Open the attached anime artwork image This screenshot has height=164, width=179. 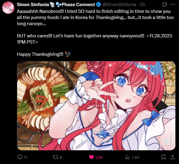(96, 106)
